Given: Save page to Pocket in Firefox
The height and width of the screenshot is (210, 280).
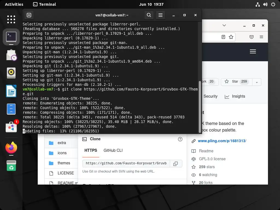Looking at the screenshot, I should [252, 37].
